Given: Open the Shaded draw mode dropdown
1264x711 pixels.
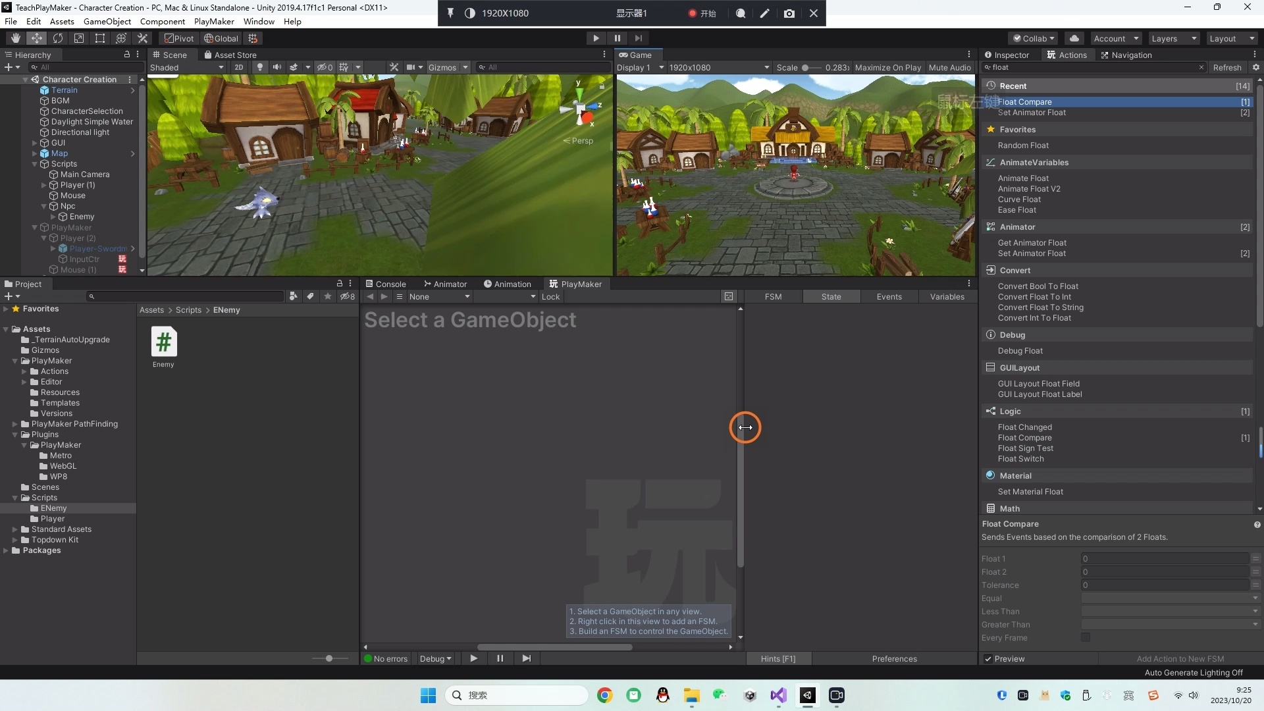Looking at the screenshot, I should click(187, 67).
